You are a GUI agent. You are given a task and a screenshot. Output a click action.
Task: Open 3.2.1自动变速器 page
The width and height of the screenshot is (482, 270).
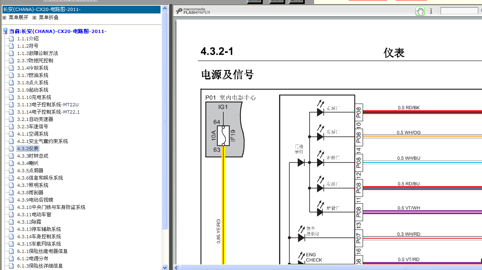(35, 119)
